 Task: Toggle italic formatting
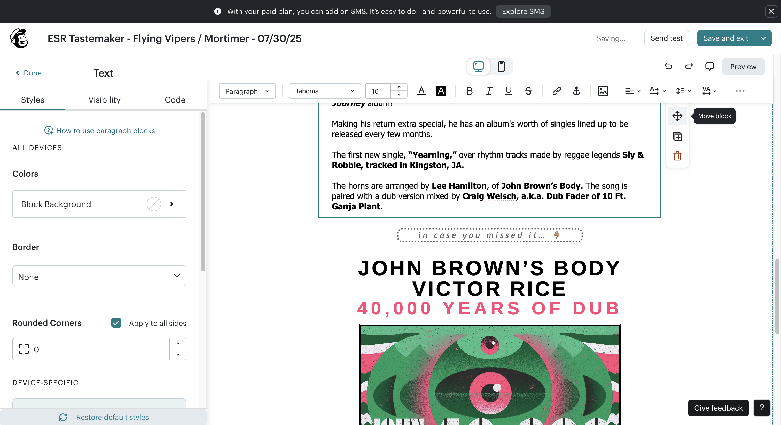(x=489, y=91)
